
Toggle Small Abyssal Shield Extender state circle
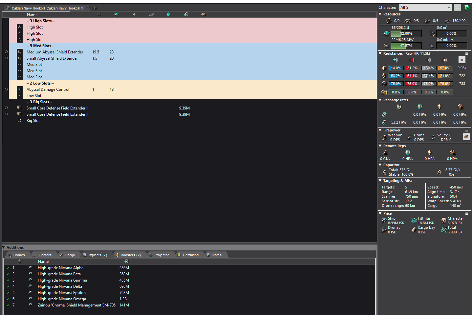coord(6,58)
